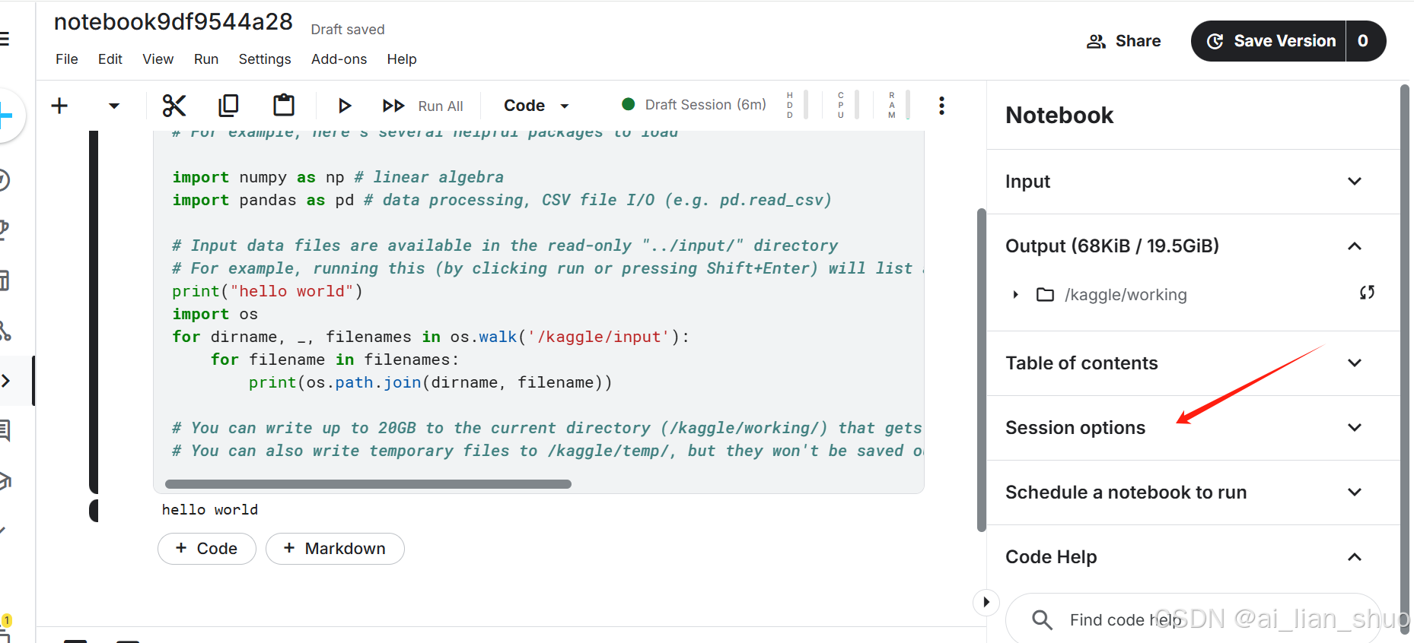Screen dimensions: 1414x643
Task: Open the Settings menu
Action: click(265, 59)
